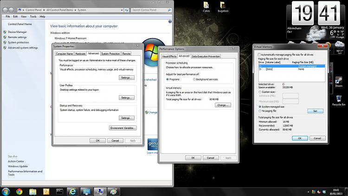Switch to the Computer Name tab

64,54
